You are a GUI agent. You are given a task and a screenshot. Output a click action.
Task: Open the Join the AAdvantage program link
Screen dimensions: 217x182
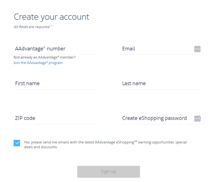[x=38, y=63]
